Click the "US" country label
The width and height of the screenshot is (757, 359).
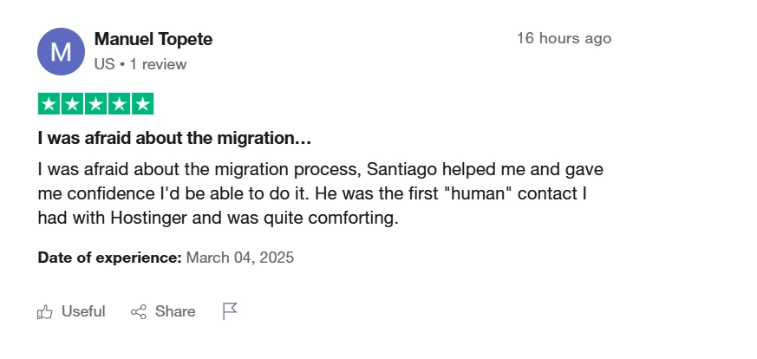pyautogui.click(x=104, y=64)
